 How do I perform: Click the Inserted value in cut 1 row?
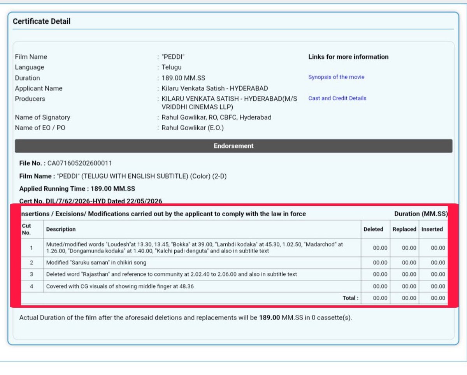[x=438, y=248]
